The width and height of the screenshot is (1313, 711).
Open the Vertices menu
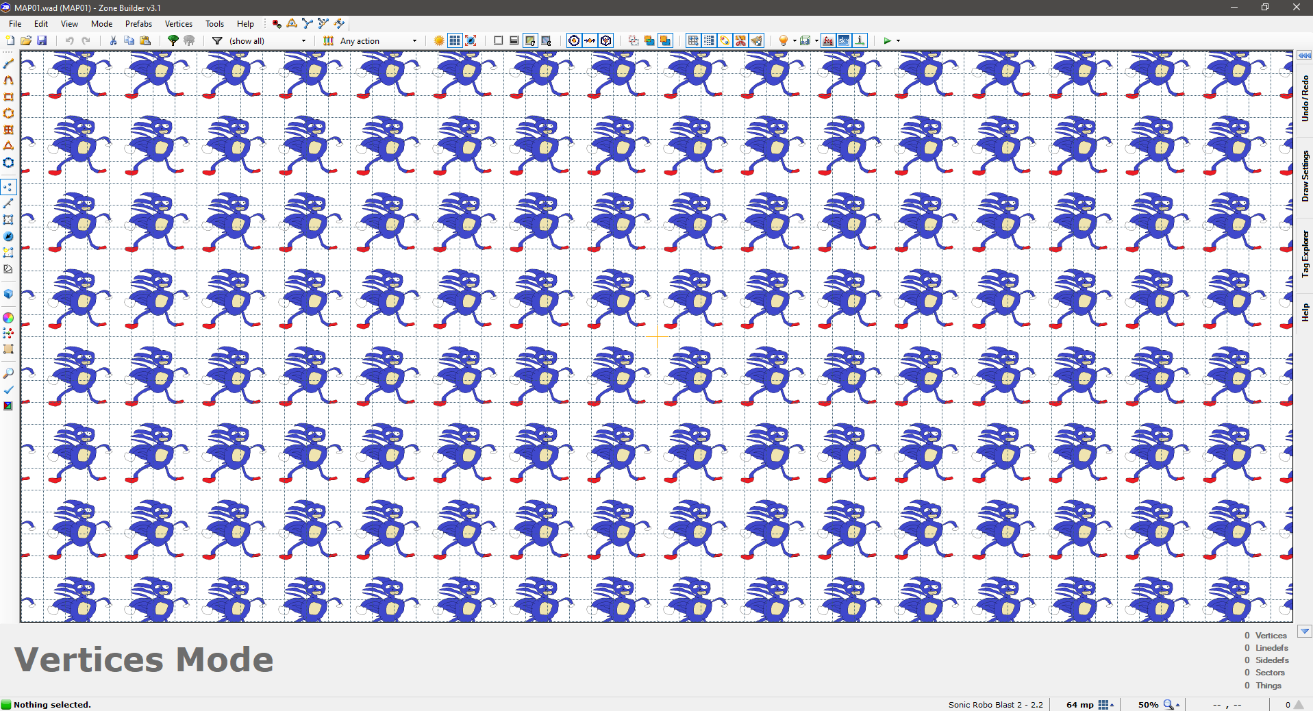(178, 23)
